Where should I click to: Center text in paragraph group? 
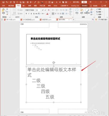coord(56,14)
